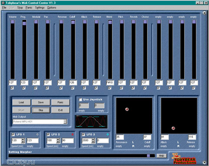The image size is (209, 166).
Task: Toggle the LFO 1 checkbox
Action: (x=13, y=134)
